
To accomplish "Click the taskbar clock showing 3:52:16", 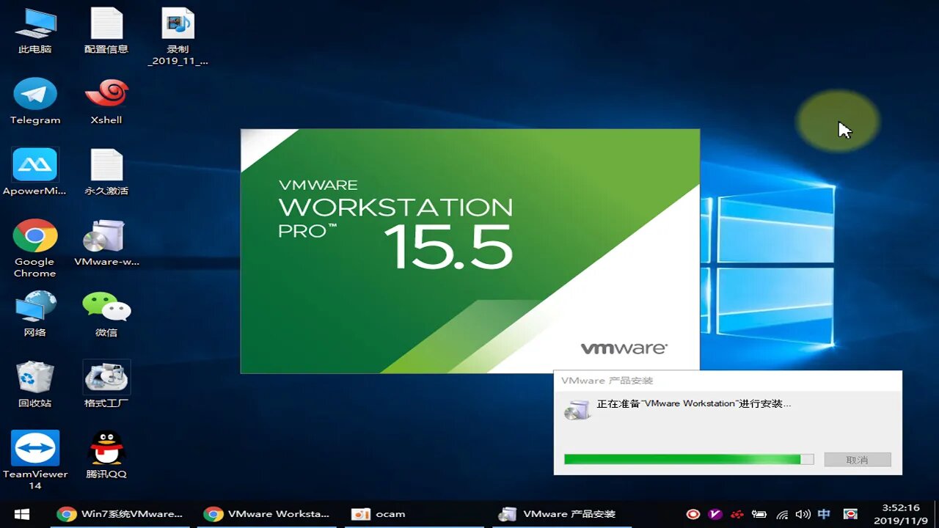I will pyautogui.click(x=901, y=514).
